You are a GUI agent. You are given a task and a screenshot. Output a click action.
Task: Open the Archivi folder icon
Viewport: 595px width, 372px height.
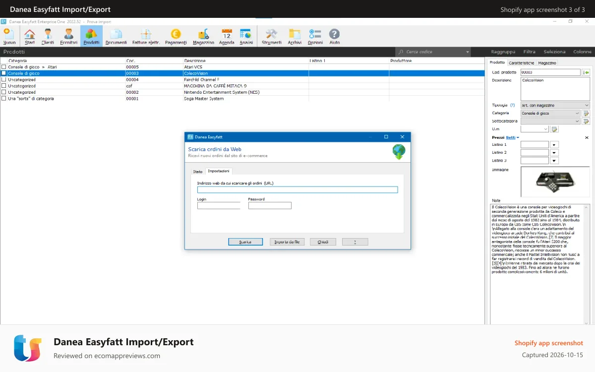(x=295, y=37)
